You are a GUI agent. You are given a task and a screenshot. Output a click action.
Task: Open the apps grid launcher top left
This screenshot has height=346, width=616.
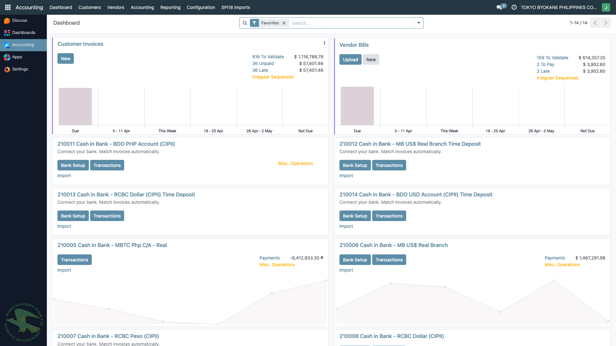point(7,7)
